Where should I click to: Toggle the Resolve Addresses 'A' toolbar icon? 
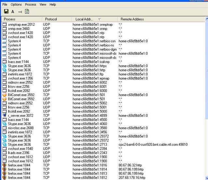13,12
